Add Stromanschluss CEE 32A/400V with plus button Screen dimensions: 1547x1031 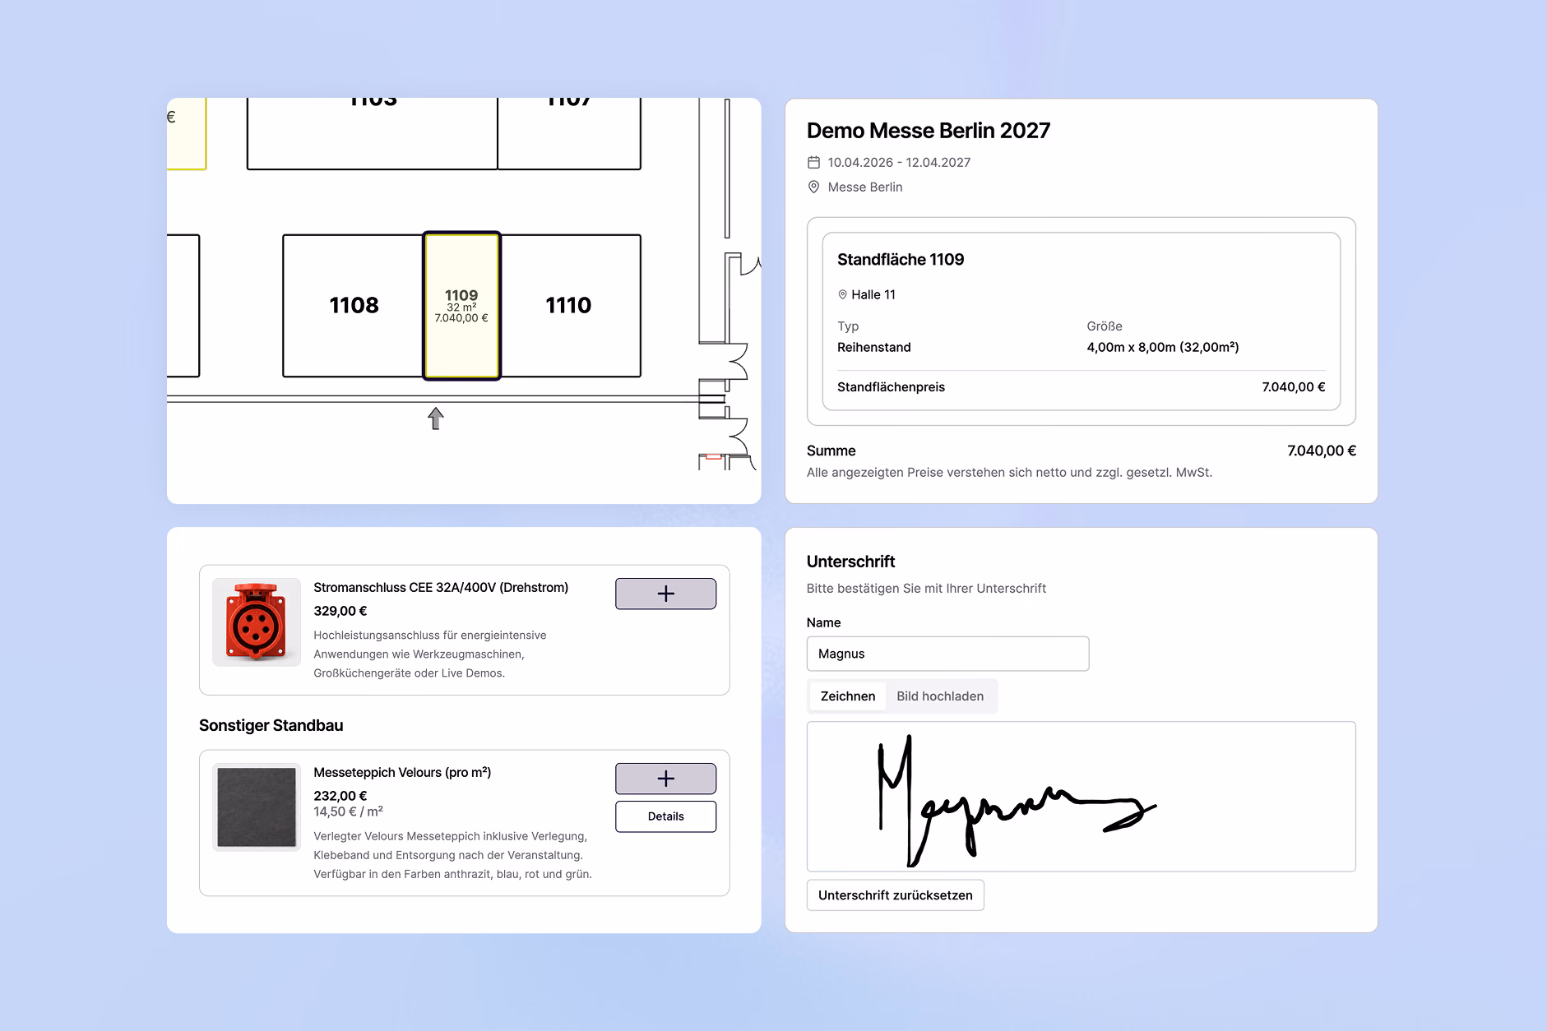click(x=665, y=594)
